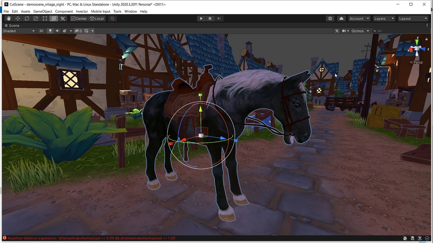Open the Help menu
The image size is (433, 243).
coord(144,11)
